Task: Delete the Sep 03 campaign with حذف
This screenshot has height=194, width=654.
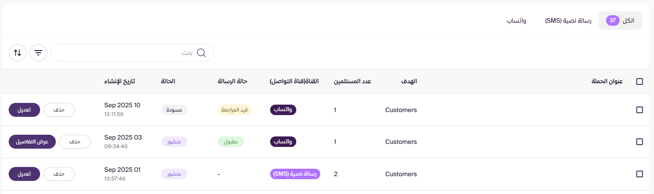Action: point(75,142)
